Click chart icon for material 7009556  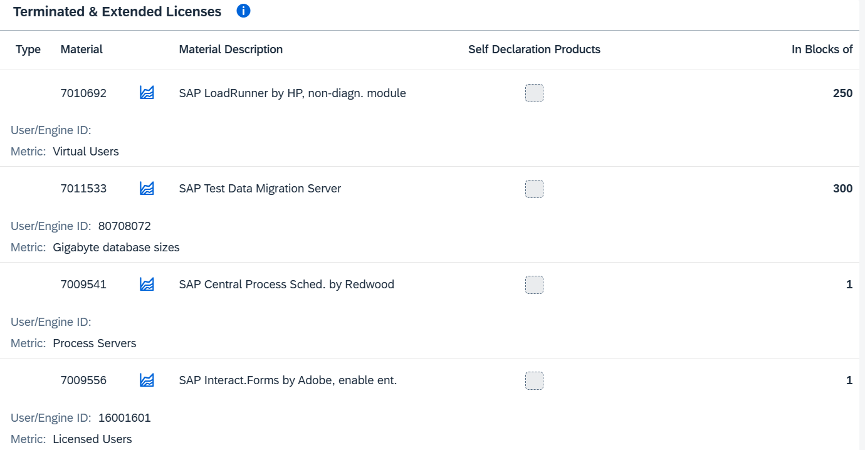(147, 380)
